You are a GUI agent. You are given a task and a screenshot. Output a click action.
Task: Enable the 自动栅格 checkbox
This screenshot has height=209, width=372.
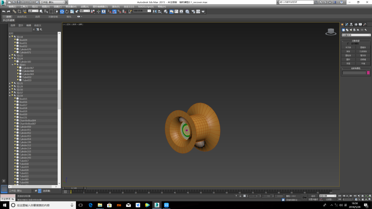click(348, 44)
